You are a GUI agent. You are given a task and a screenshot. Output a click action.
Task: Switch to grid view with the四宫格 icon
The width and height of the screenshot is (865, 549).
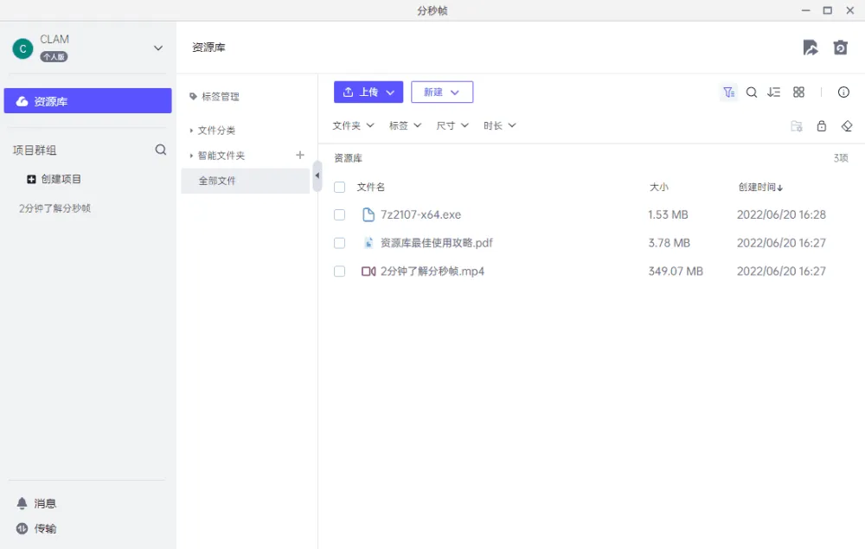point(798,92)
